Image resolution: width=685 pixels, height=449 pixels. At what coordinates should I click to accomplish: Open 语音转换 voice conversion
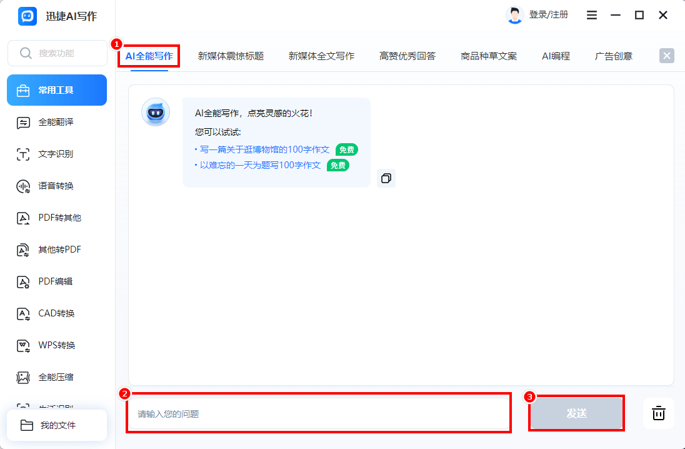point(57,186)
